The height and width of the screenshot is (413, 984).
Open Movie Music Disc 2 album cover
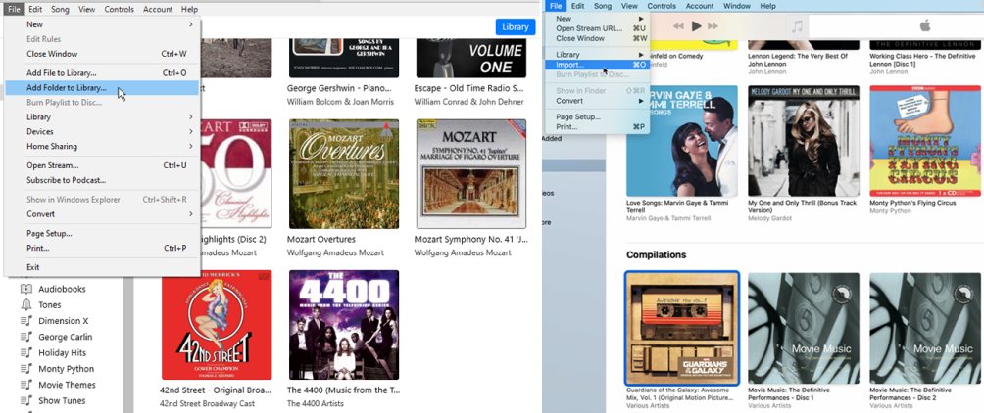(925, 329)
